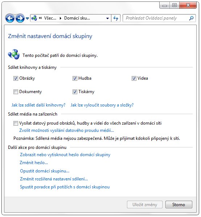Open recent pages dropdown next to Forward arrow

[27, 18]
